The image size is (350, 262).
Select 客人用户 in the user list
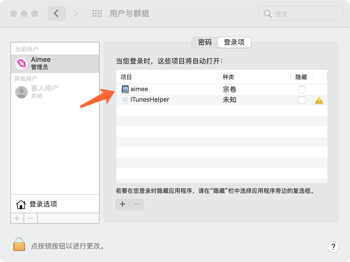44,92
